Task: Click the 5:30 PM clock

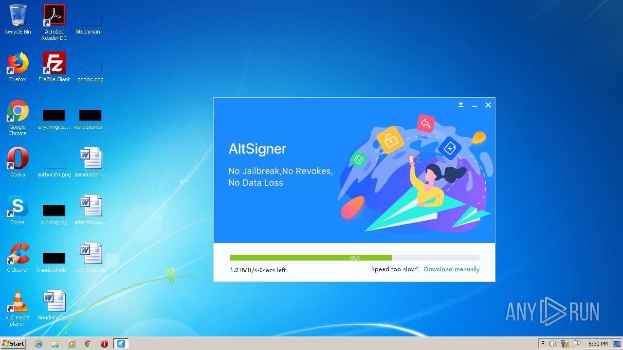Action: [x=598, y=344]
